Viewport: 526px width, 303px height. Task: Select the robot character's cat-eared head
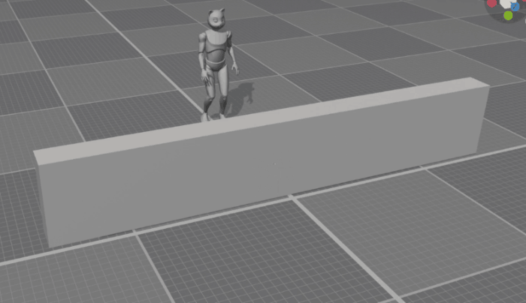tap(216, 21)
